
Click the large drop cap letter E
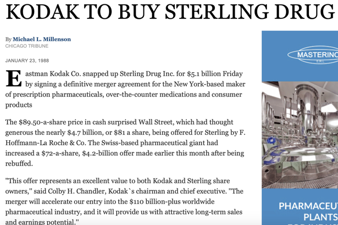tap(13, 79)
